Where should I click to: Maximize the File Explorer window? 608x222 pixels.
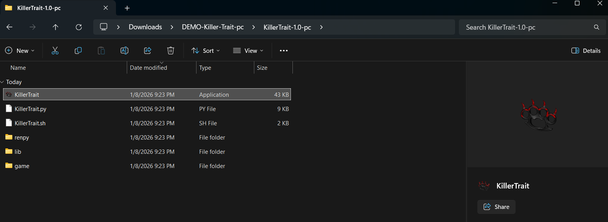577,3
